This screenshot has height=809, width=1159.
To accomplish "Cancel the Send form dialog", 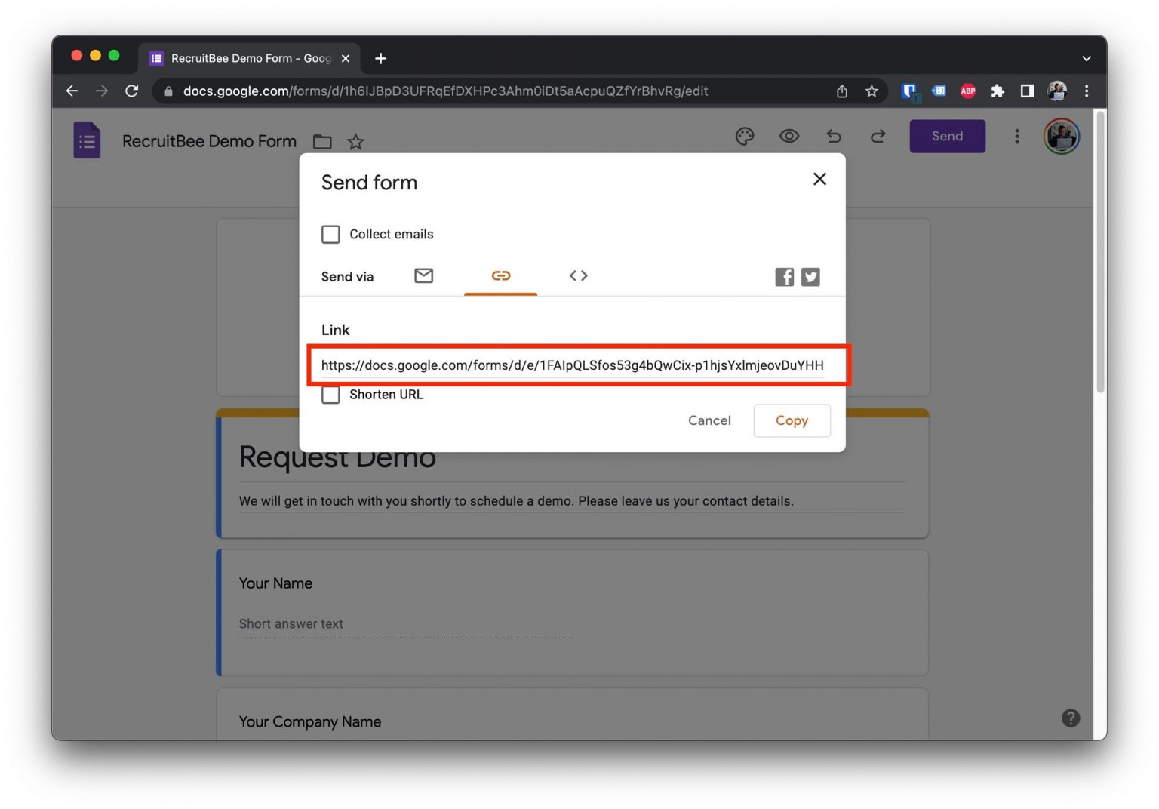I will coord(709,421).
